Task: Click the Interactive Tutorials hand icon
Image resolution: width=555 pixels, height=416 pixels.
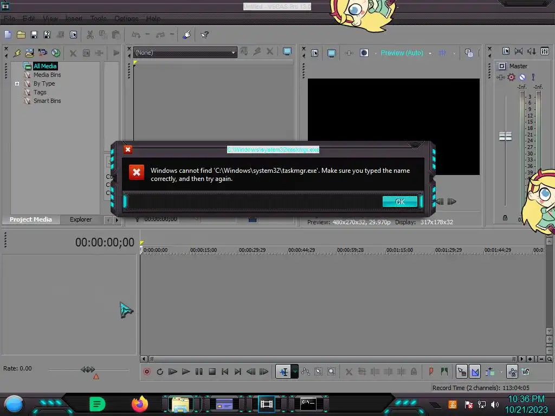Action: 187,34
